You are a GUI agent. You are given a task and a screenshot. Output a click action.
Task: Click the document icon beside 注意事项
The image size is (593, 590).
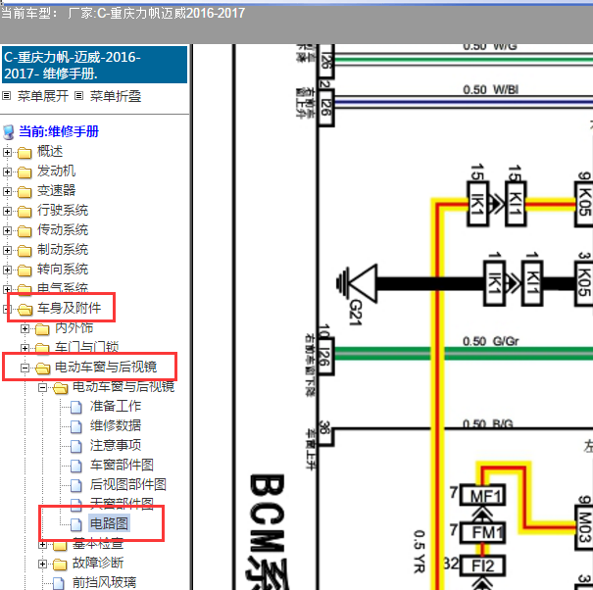76,446
